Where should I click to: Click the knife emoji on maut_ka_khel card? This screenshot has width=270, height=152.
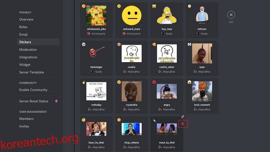[154, 120]
